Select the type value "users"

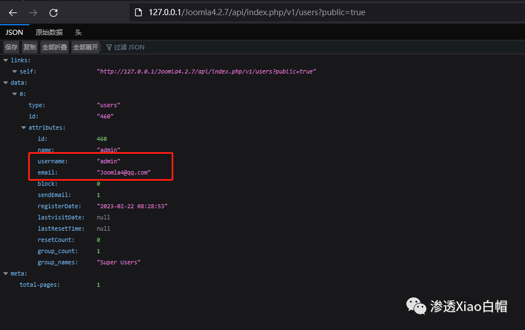[109, 105]
